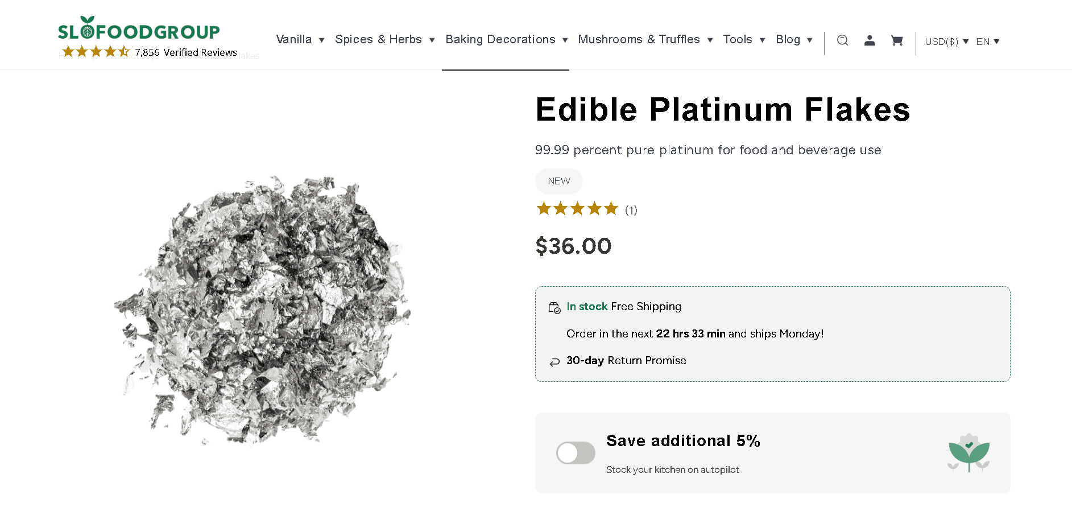
Task: Enable the Save additional 5% toggle
Action: pyautogui.click(x=576, y=453)
